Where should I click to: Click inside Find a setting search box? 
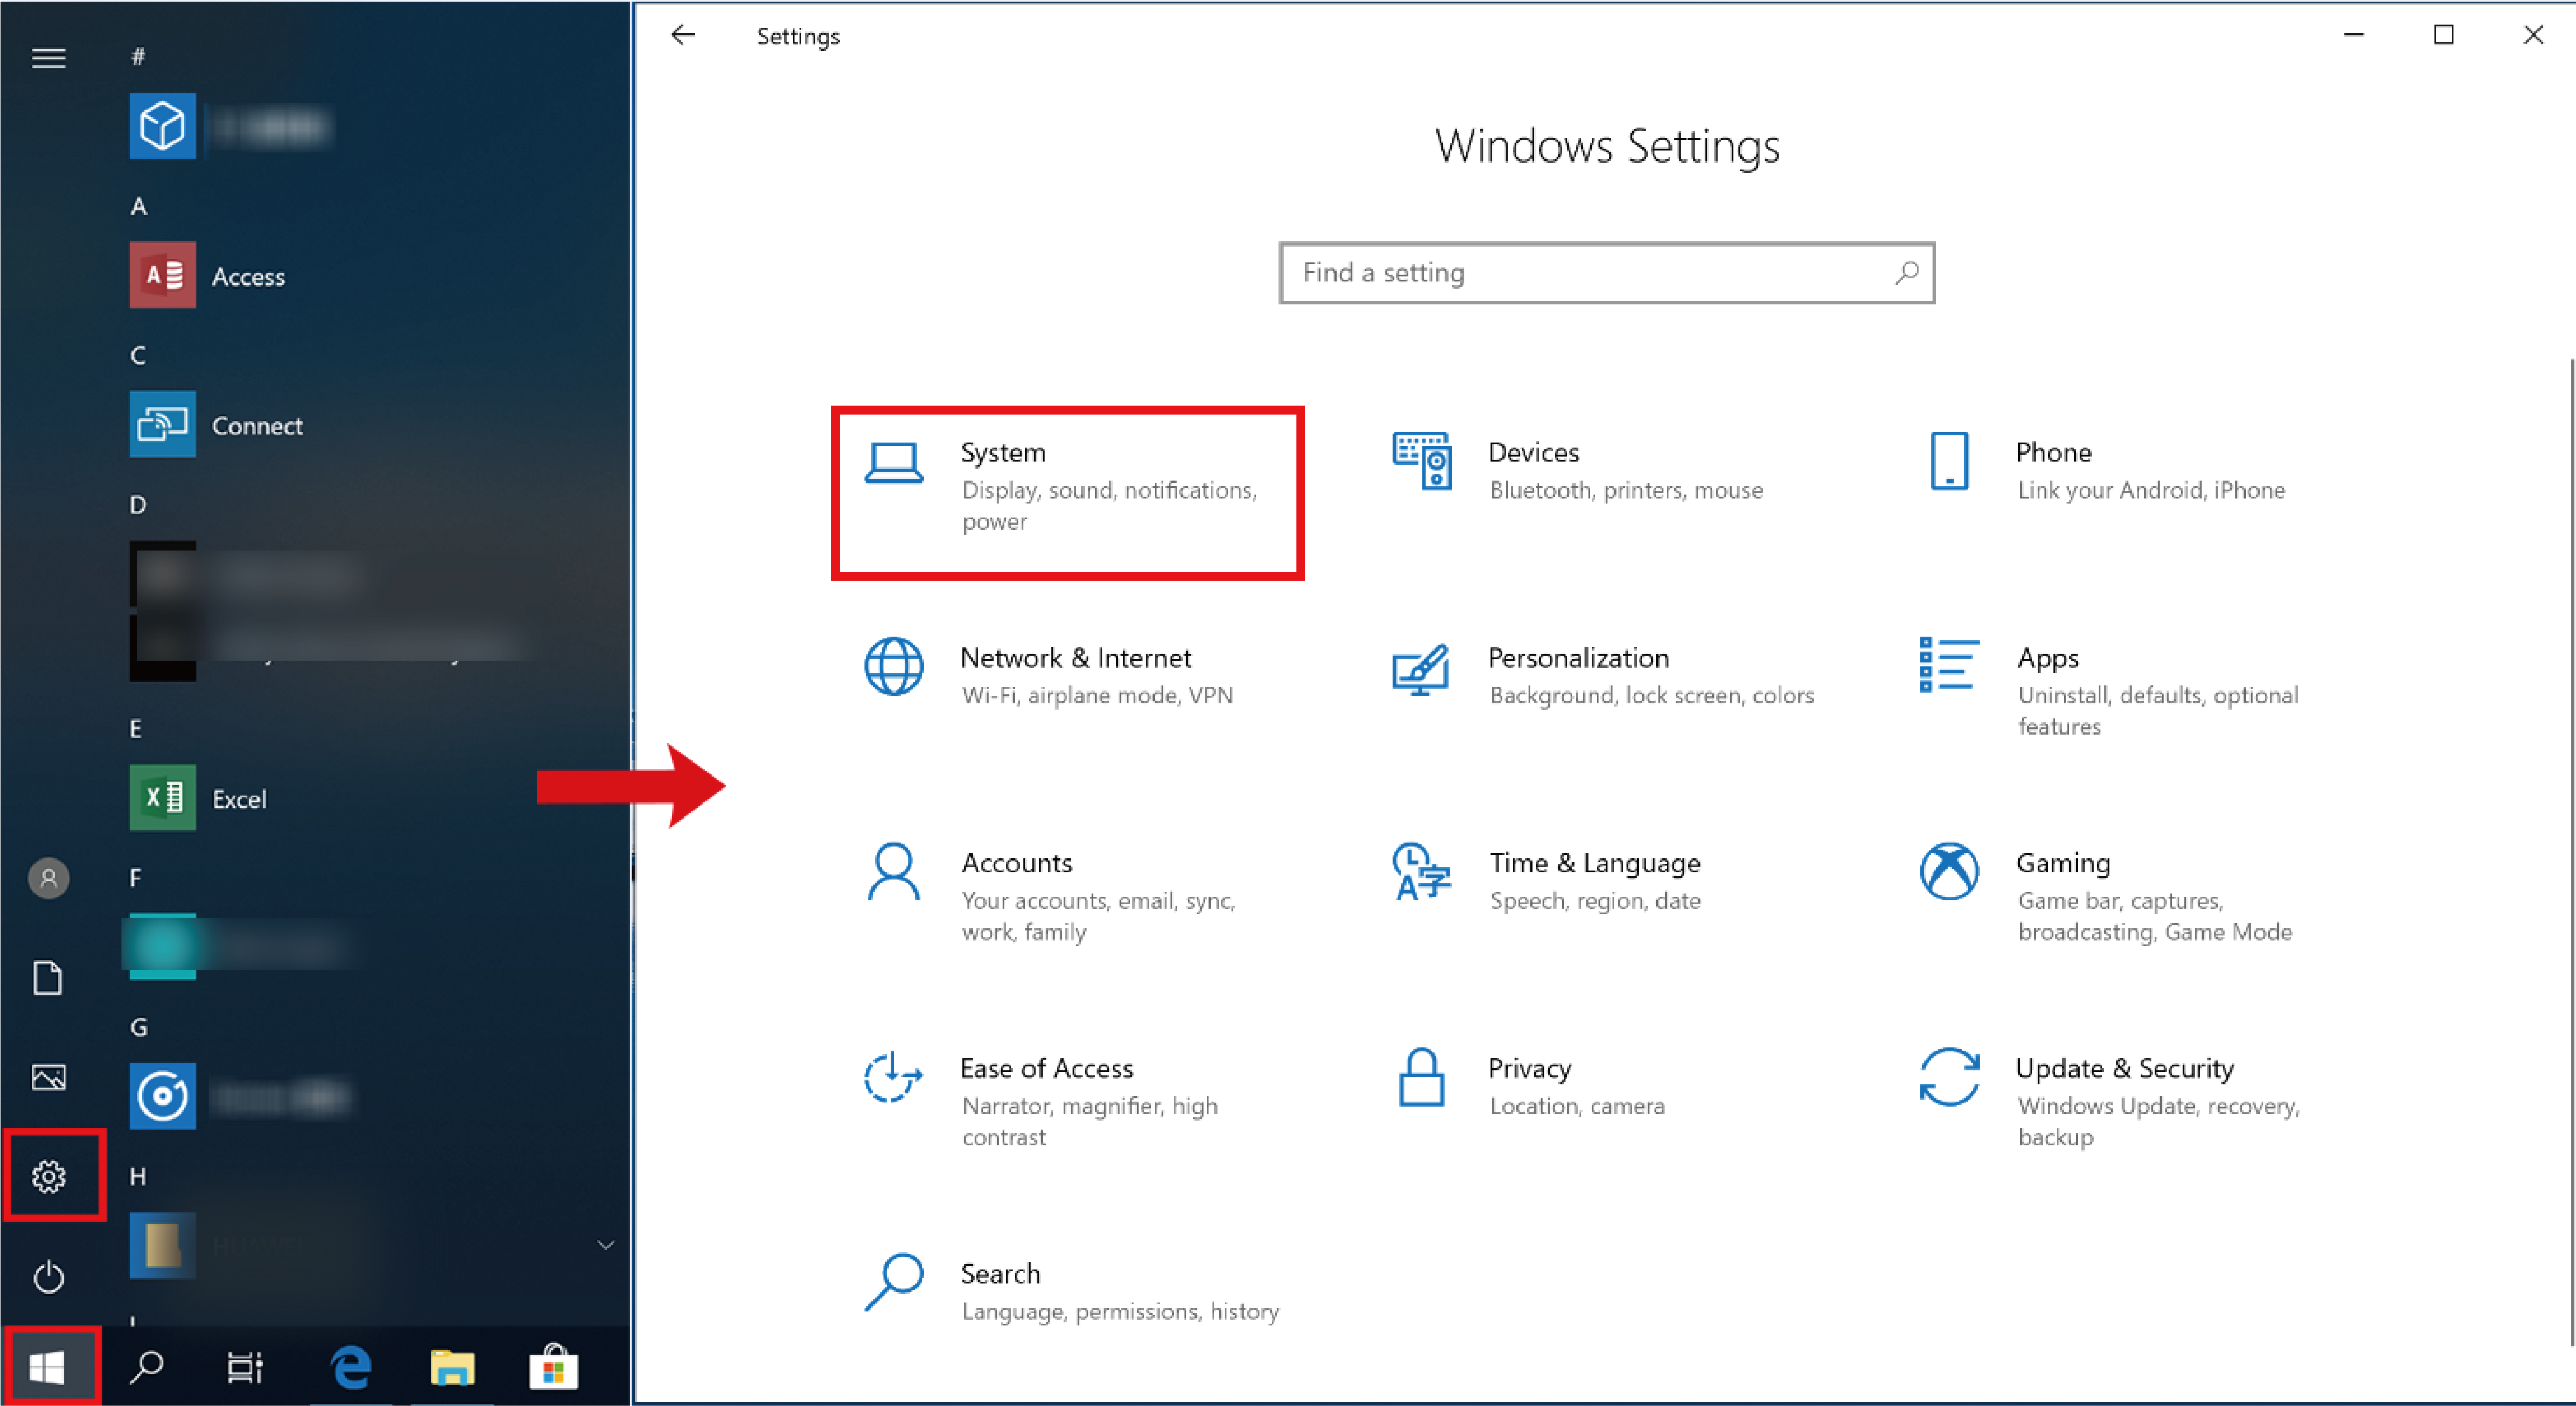tap(1590, 273)
